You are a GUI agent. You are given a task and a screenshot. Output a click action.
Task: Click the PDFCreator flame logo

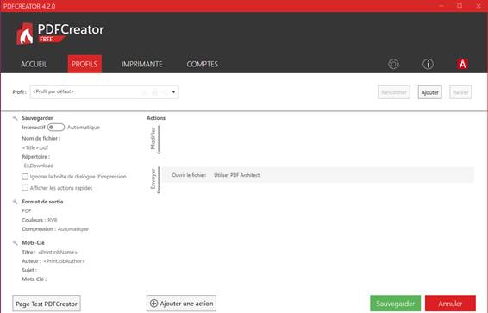[x=25, y=34]
